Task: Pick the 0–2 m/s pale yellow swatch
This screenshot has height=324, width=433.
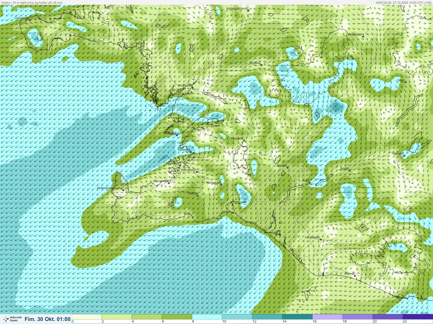Action: click(x=87, y=317)
